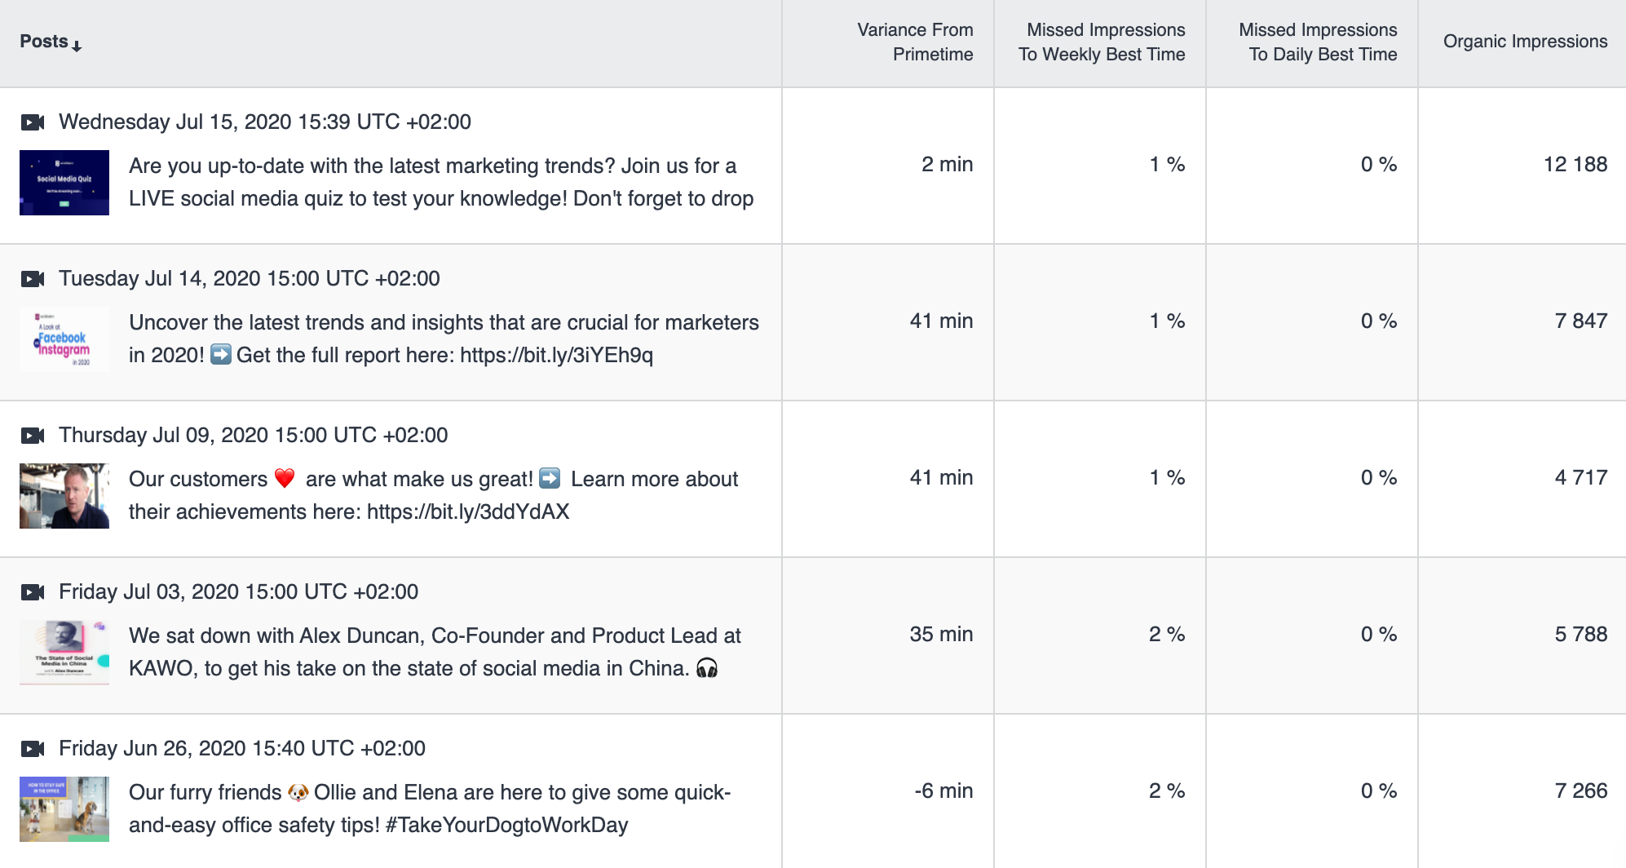Click the Posts column header
Screen dimensions: 1626x868
[44, 42]
